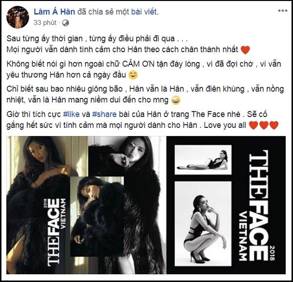Viewport: 293px width, 282px height.
Task: Follow the #like hashtag
Action: coord(71,114)
